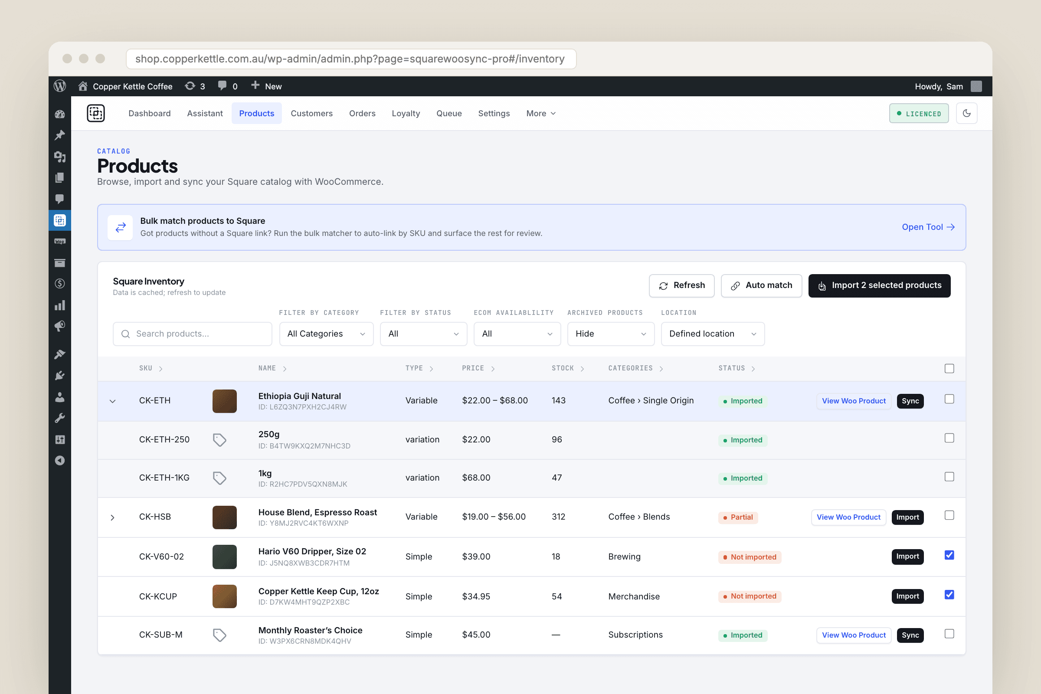Open the Assistant tab
Viewport: 1041px width, 694px height.
click(x=205, y=113)
